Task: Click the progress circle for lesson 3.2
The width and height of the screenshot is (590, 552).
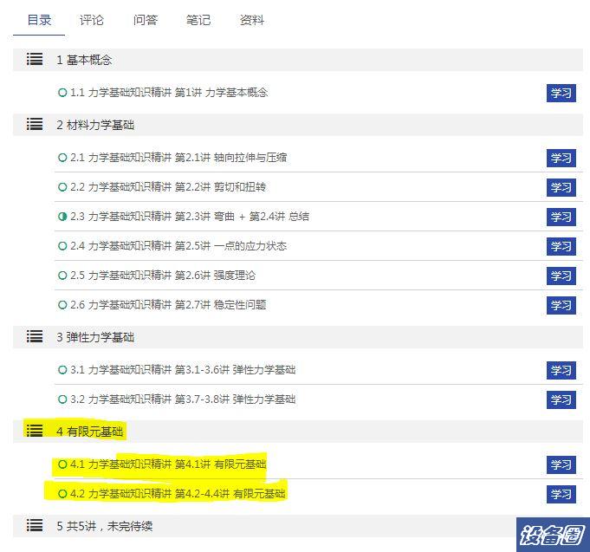Action: pyautogui.click(x=62, y=399)
